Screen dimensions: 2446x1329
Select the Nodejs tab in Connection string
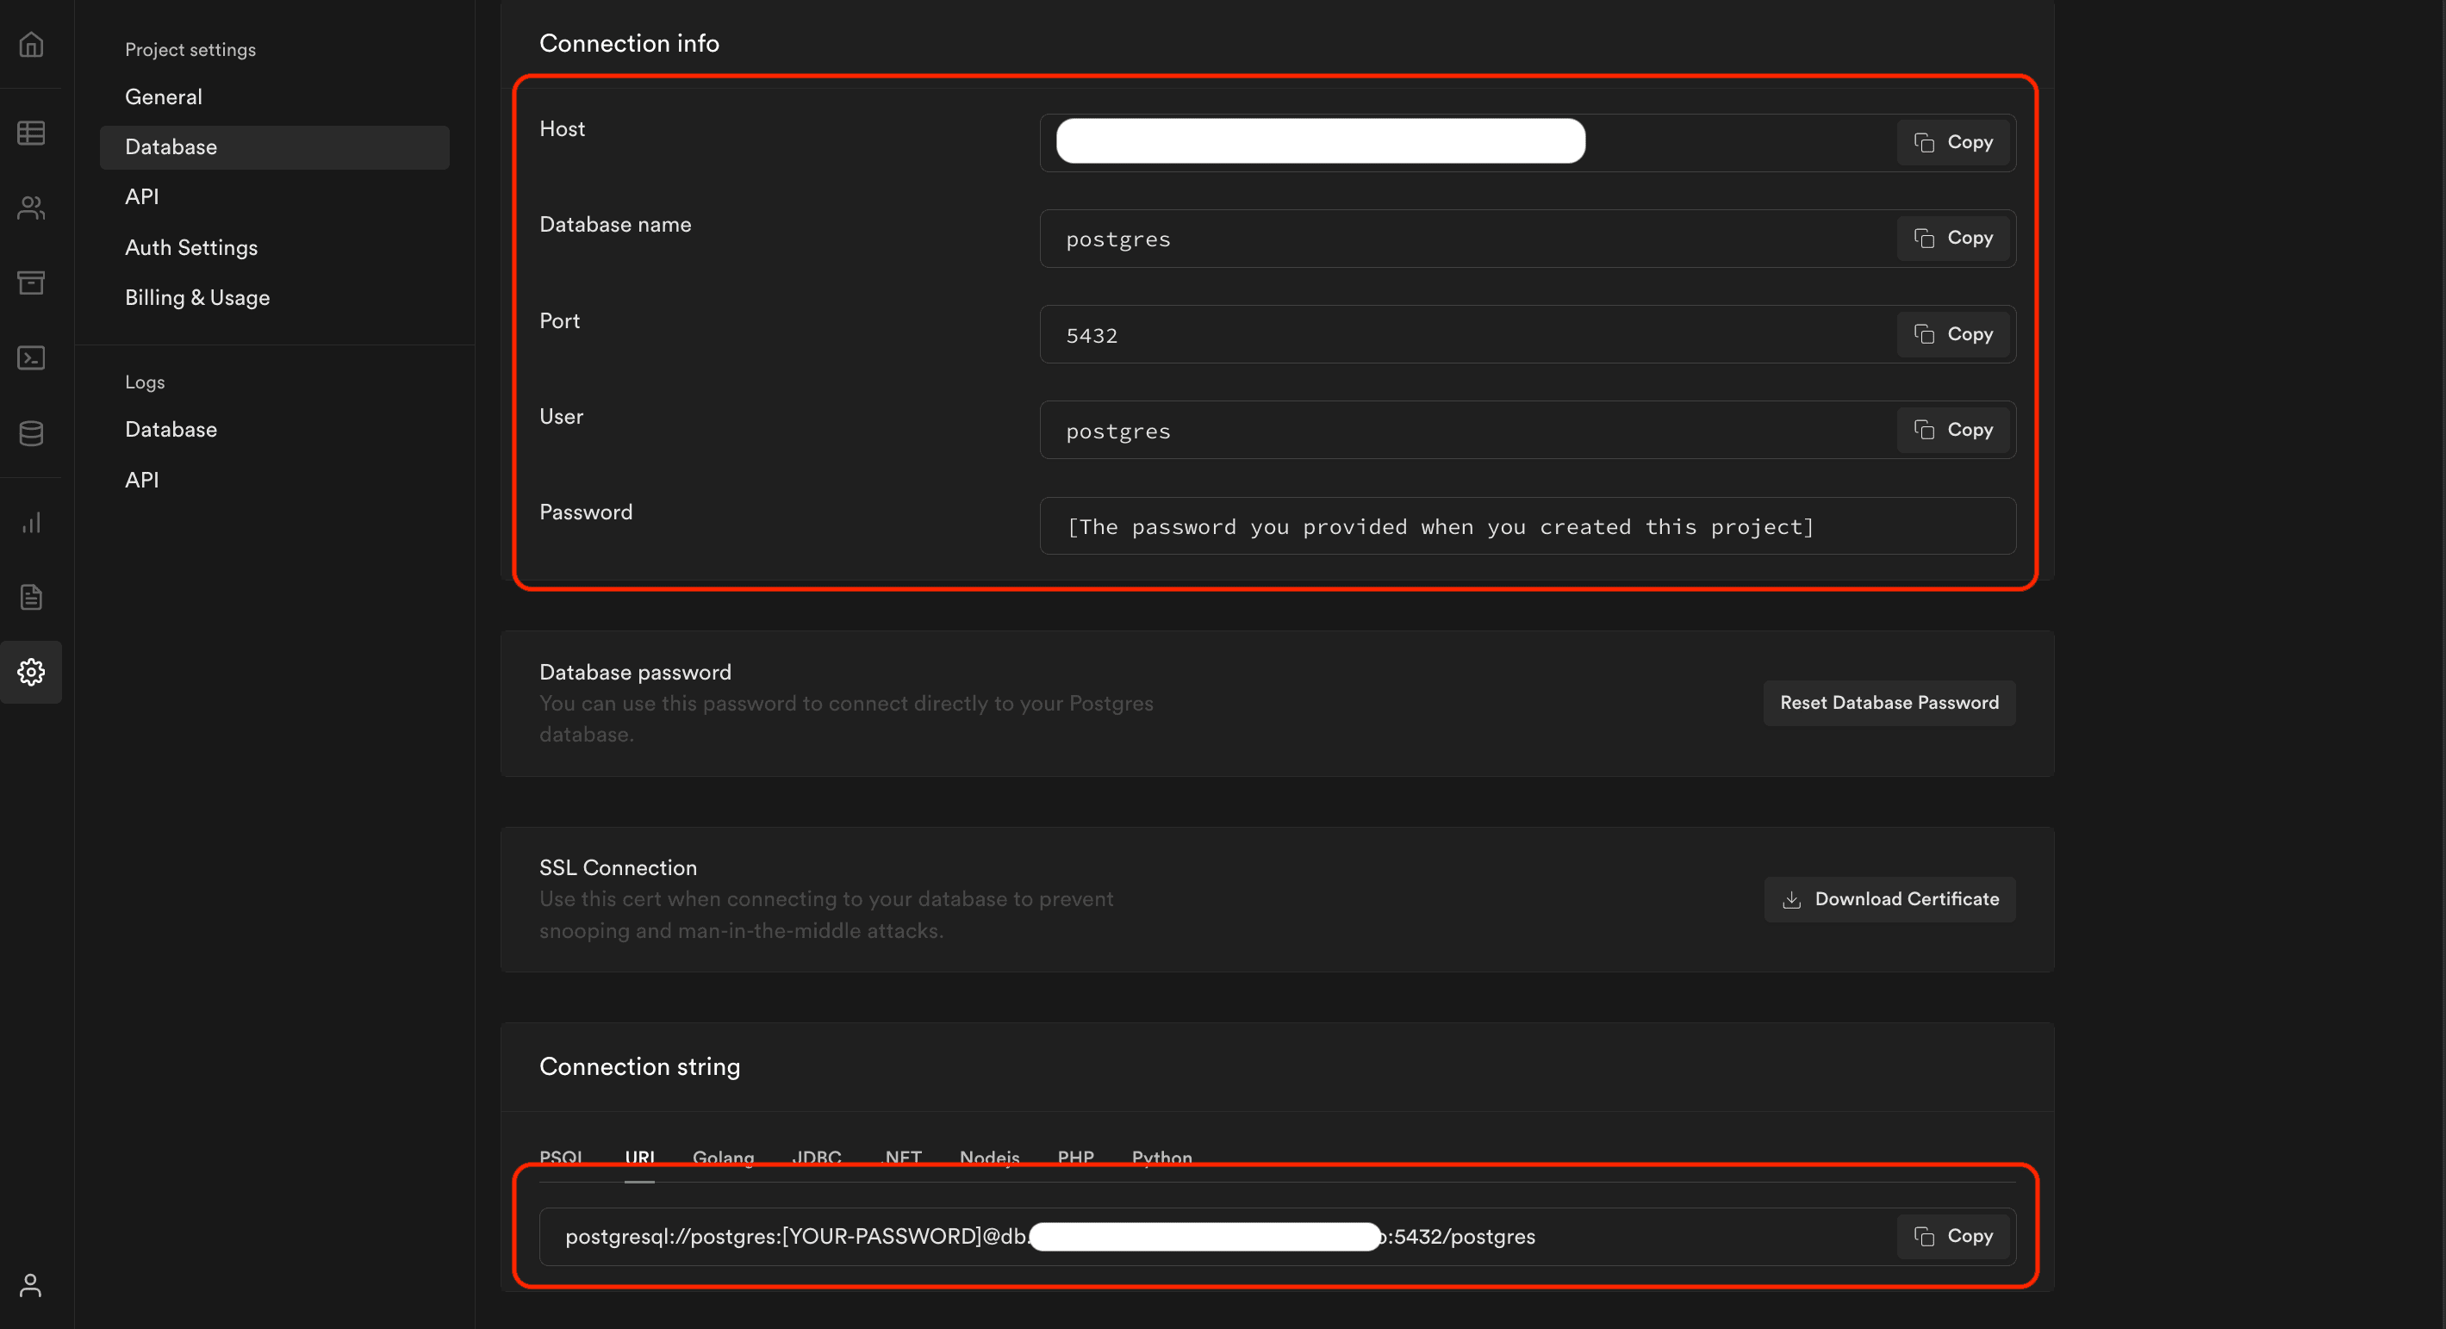click(x=989, y=1157)
